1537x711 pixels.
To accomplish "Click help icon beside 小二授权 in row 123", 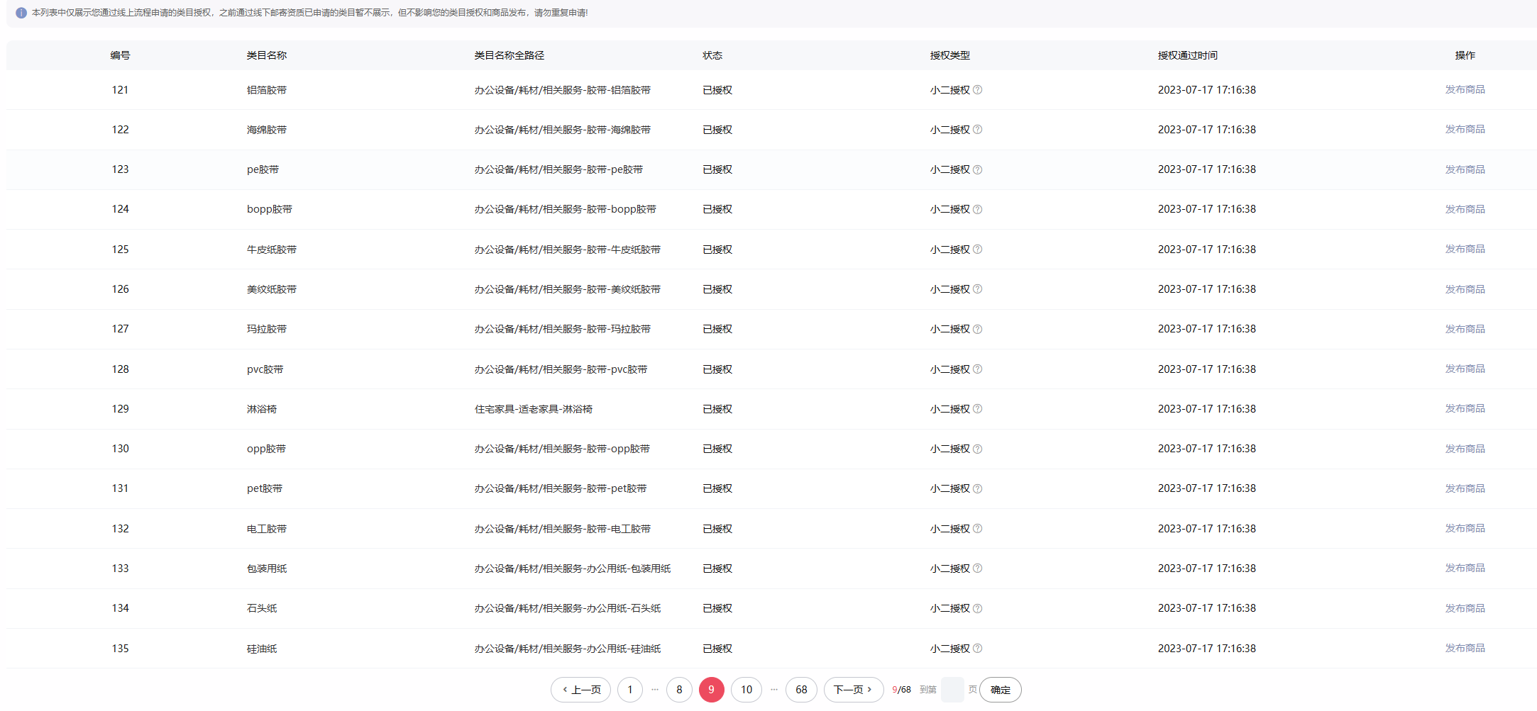I will pyautogui.click(x=977, y=169).
